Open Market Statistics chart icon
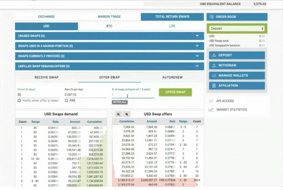 coord(211,110)
